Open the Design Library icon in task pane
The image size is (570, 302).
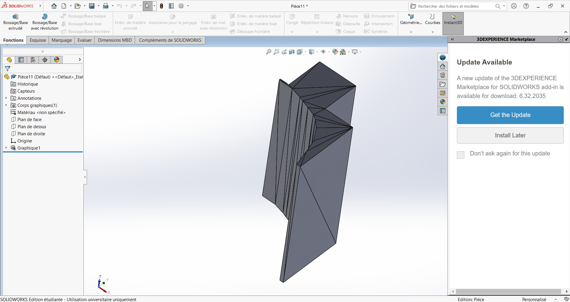click(443, 75)
